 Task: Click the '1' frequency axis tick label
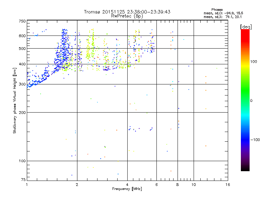[27, 185]
